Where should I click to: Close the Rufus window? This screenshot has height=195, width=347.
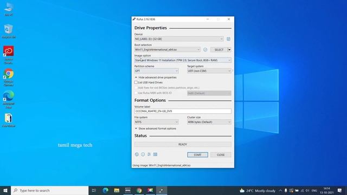229,19
